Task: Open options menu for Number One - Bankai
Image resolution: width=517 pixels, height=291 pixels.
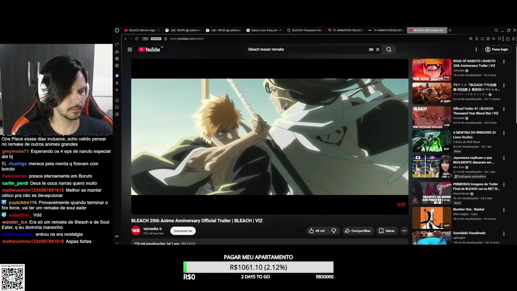Action: pyautogui.click(x=504, y=210)
